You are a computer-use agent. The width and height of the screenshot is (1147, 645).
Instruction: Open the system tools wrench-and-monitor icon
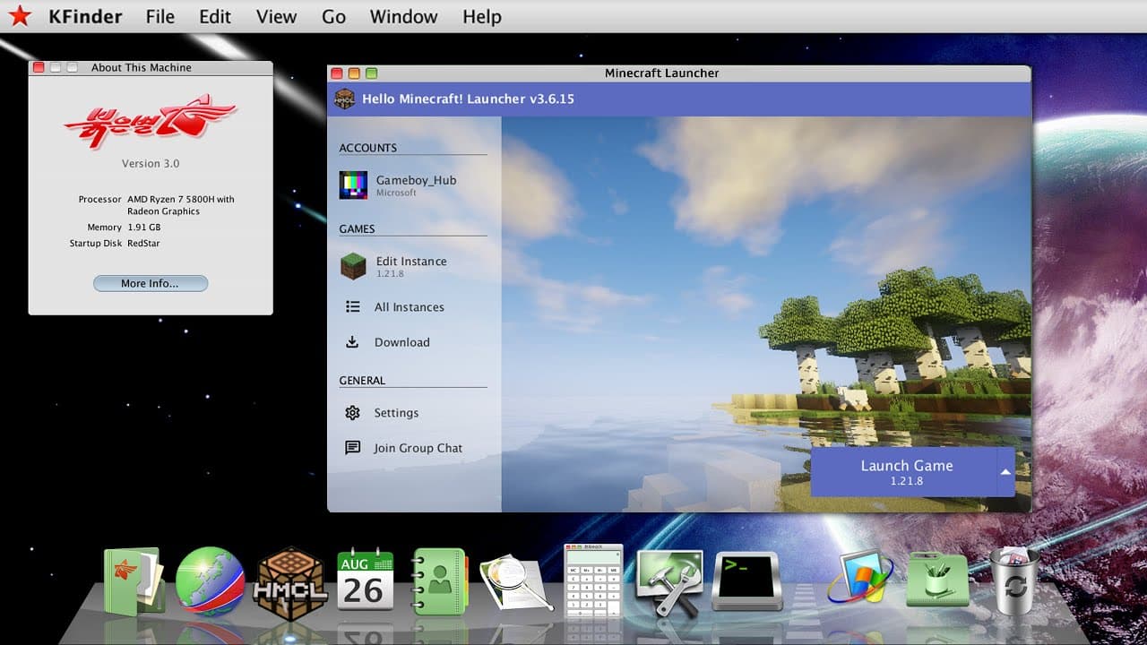[669, 582]
